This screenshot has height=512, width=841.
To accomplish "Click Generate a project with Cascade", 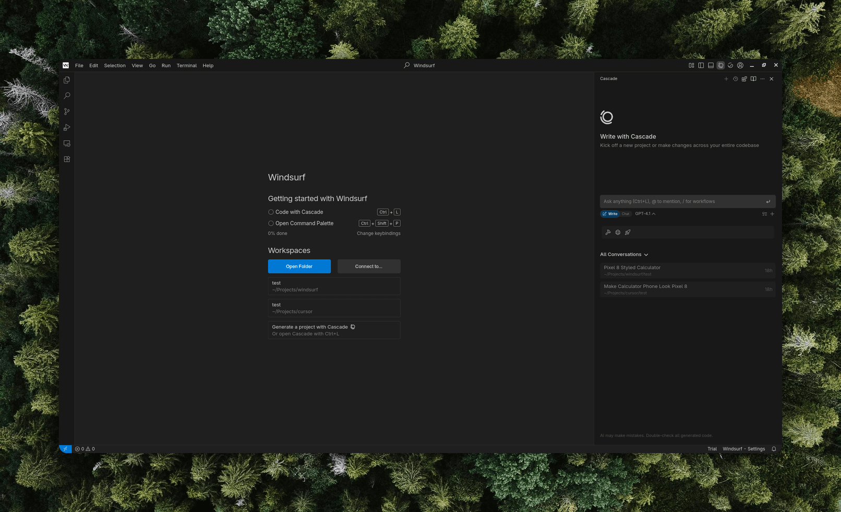I will pyautogui.click(x=334, y=330).
